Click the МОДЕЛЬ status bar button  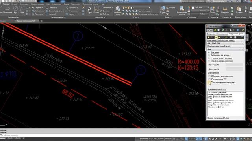coord(169,139)
